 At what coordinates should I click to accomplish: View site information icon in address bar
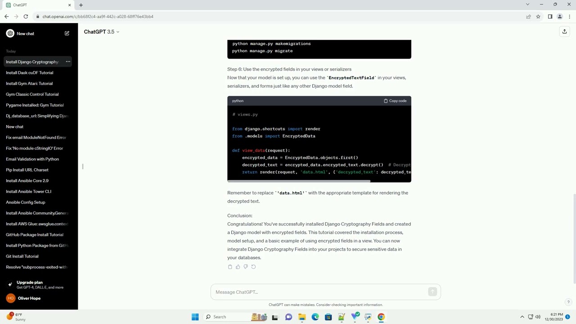click(x=37, y=17)
